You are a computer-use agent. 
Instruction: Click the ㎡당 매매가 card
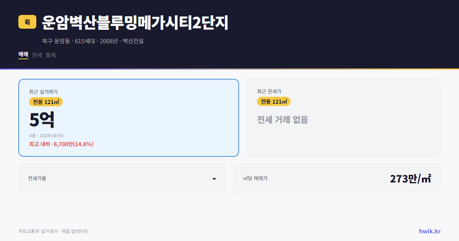(337, 178)
